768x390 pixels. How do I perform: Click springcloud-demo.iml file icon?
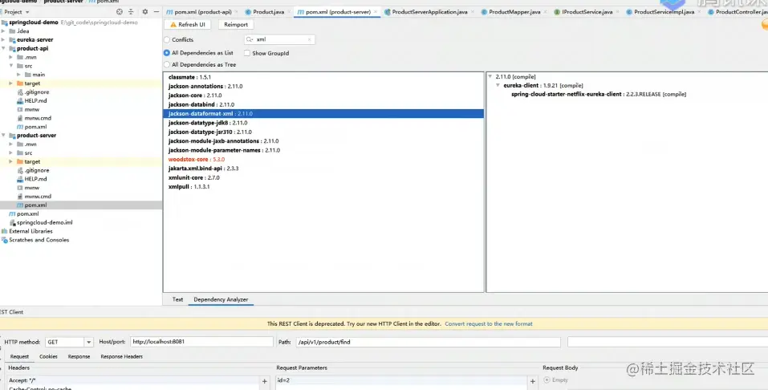12,222
